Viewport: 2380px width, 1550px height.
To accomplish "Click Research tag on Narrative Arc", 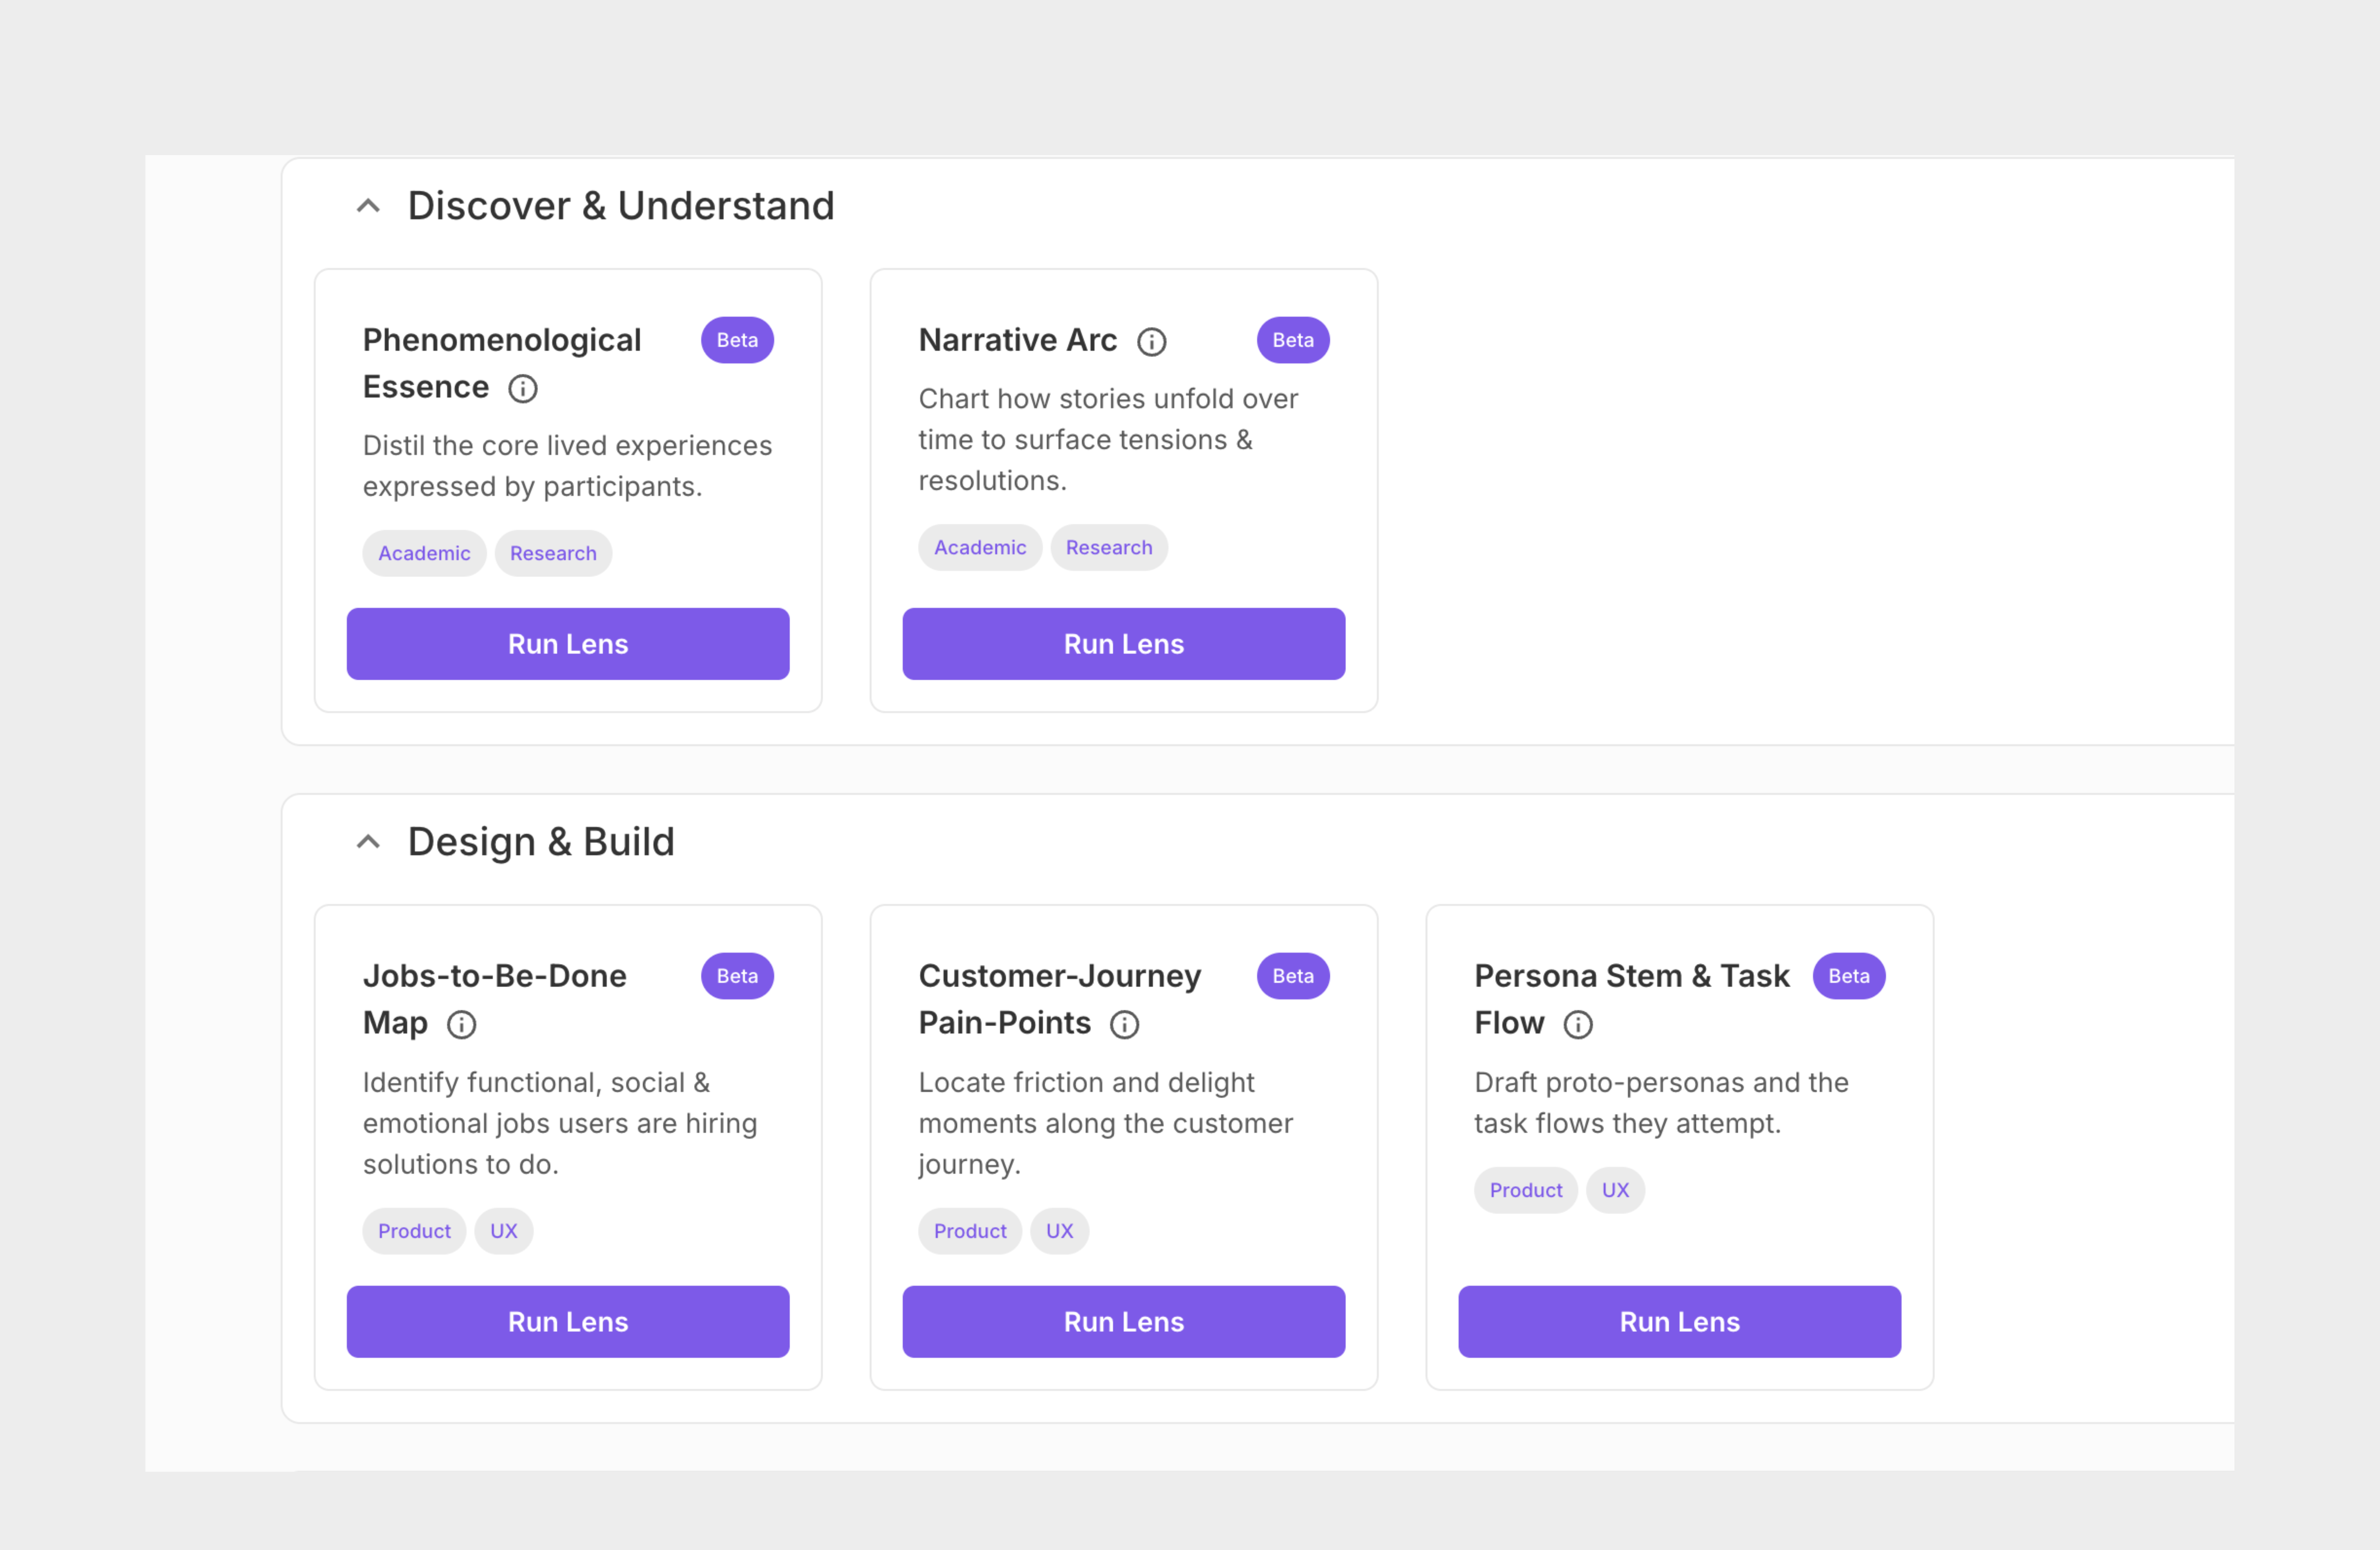I will pyautogui.click(x=1108, y=547).
